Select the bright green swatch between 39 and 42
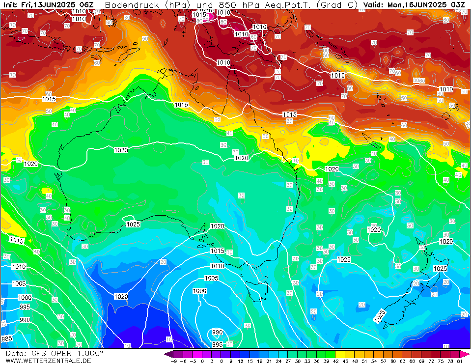Image resolution: width=471 pixels, height=364 pixels. 331,354
